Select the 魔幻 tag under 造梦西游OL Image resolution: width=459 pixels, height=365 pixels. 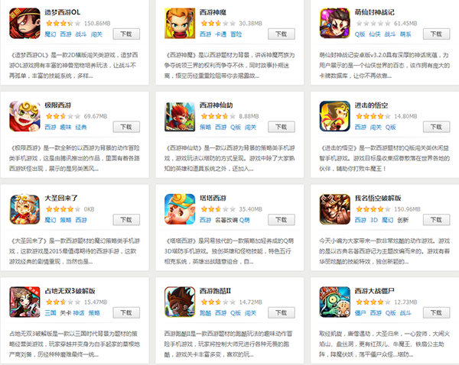point(50,34)
